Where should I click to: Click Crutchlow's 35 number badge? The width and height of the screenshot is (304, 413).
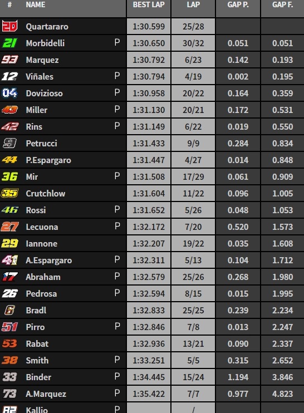pyautogui.click(x=10, y=193)
